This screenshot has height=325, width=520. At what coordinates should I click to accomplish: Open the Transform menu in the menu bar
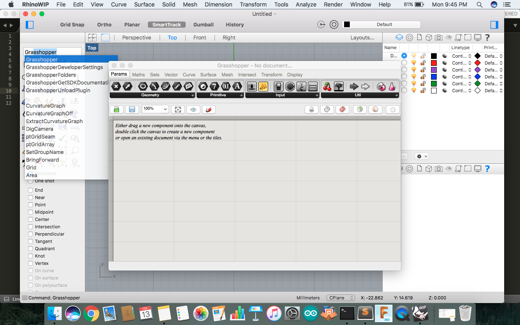[x=253, y=4]
